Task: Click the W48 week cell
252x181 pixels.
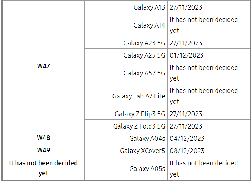Action: coord(44,138)
